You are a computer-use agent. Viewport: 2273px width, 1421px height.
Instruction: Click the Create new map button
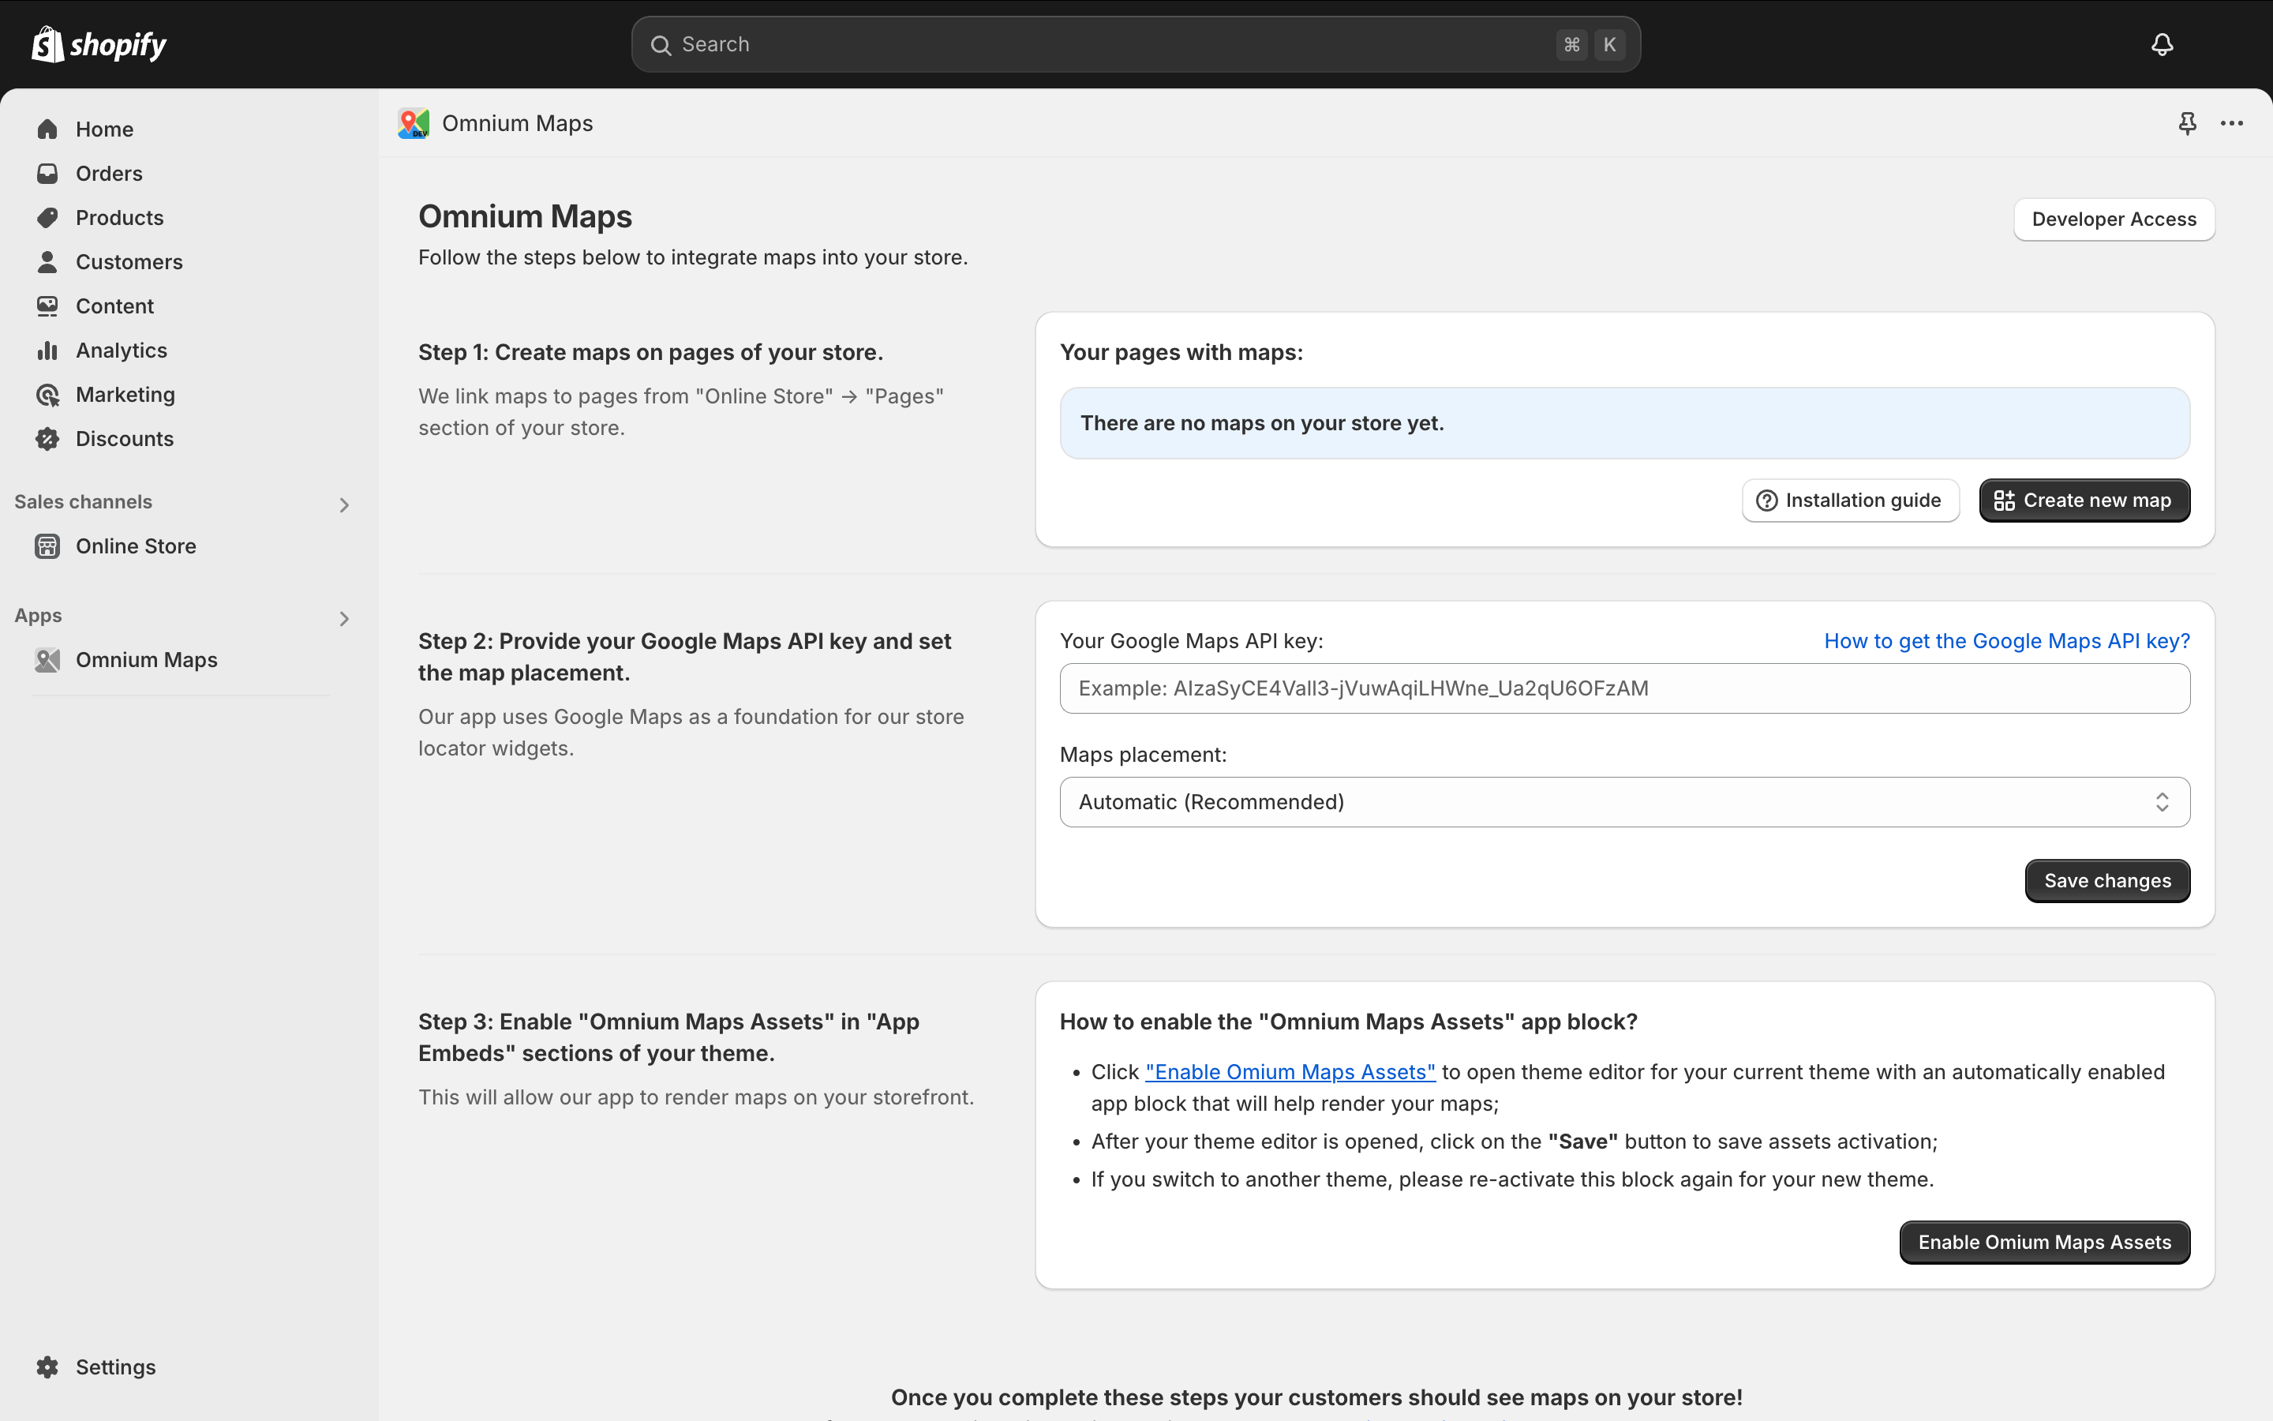coord(2084,500)
